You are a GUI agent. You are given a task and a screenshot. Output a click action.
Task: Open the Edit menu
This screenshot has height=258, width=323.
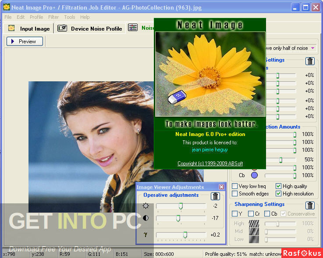pos(21,17)
